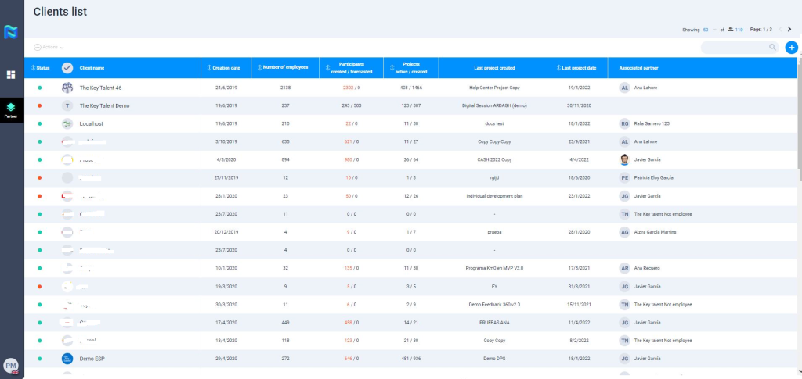The width and height of the screenshot is (802, 379).
Task: Click the magnifier icon in search box
Action: [x=772, y=48]
